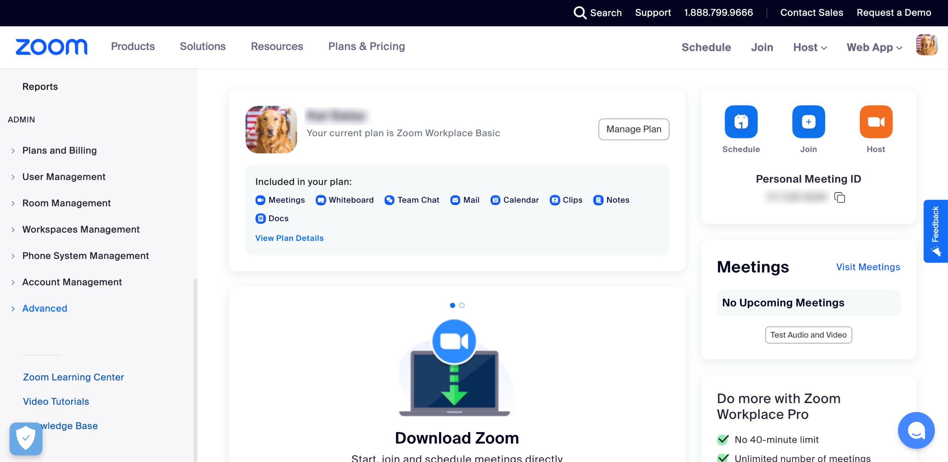
Task: Click the blue Join plus icon
Action: pyautogui.click(x=808, y=122)
